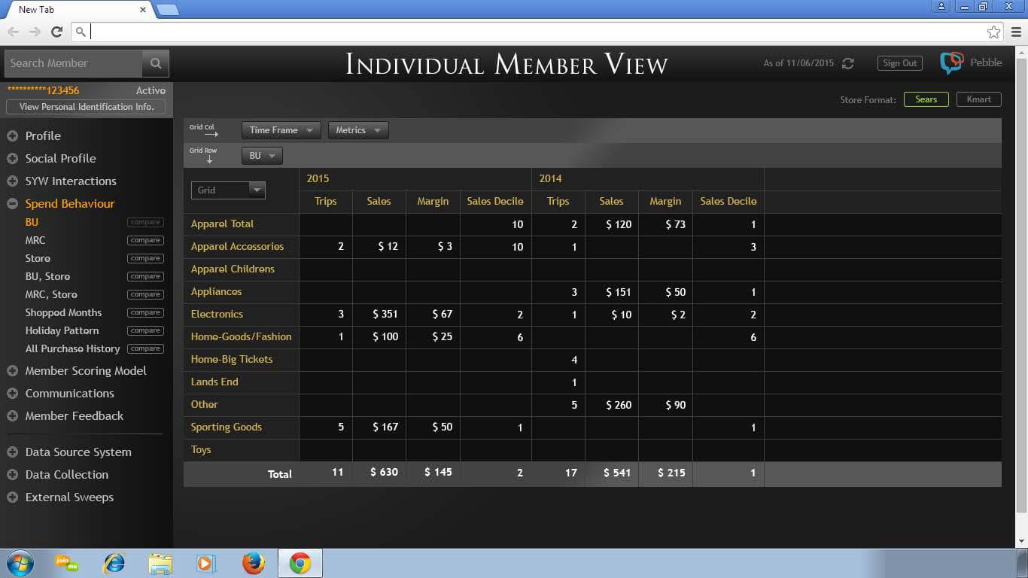Click the search magnifier button
The height and width of the screenshot is (578, 1028).
(x=156, y=63)
